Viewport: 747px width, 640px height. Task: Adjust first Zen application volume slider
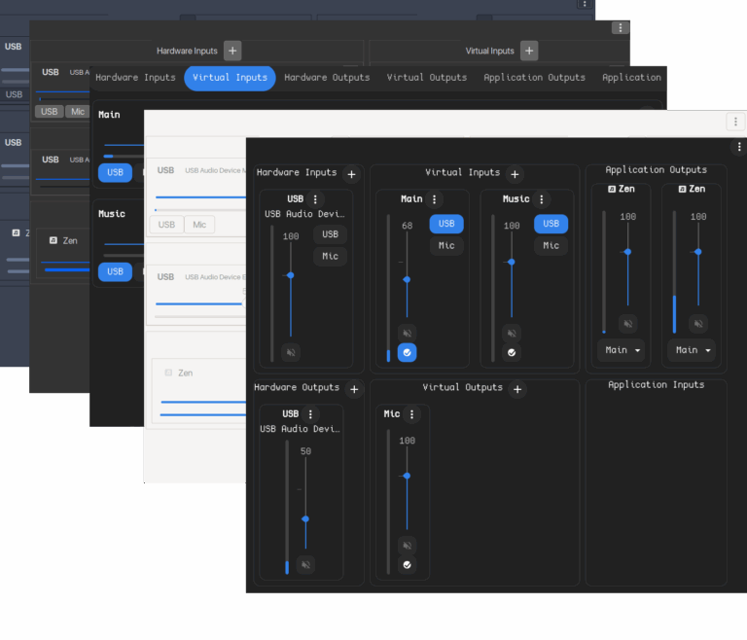[628, 252]
